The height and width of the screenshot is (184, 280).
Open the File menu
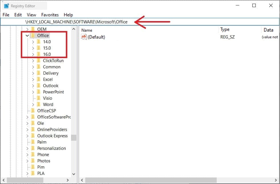click(6, 15)
